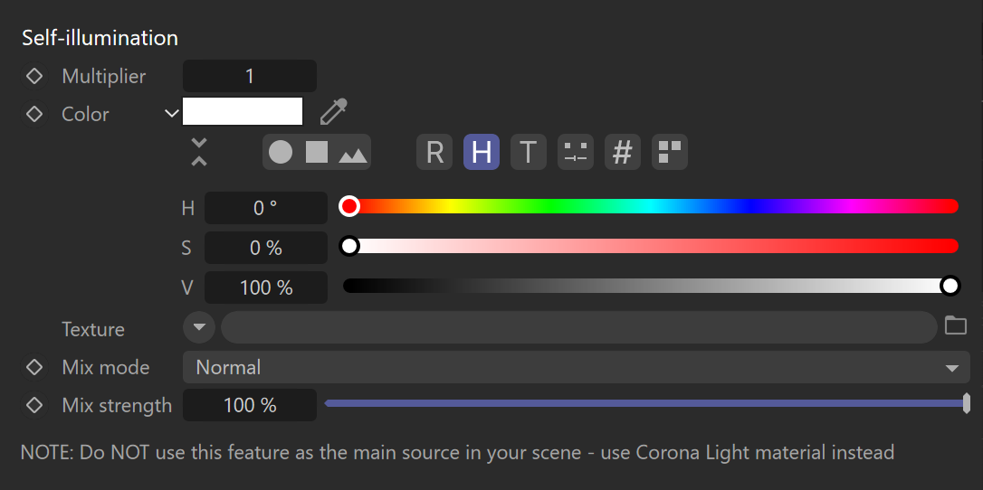
Task: Toggle the Multiplier keyframe diamond
Action: pyautogui.click(x=33, y=76)
